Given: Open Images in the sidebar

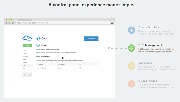Looking at the screenshot, I should [x=25, y=53].
